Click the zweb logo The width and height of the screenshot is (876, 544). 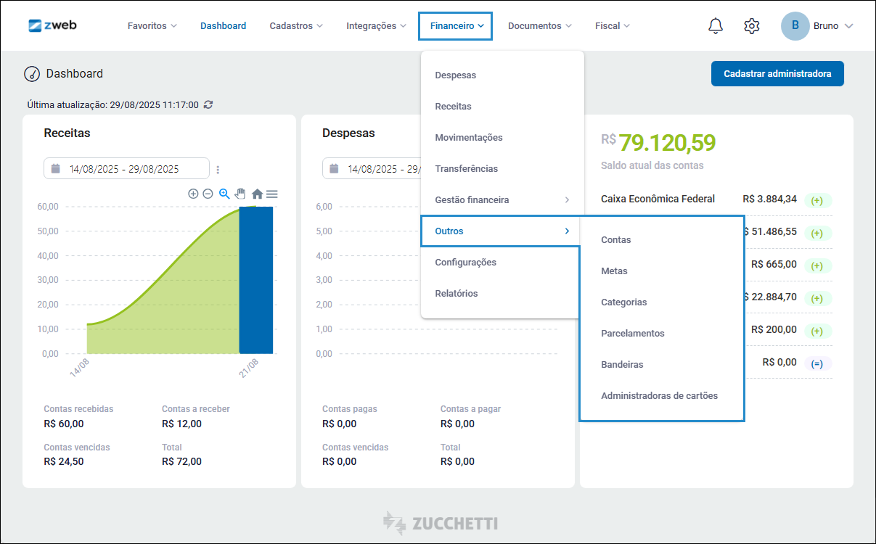pyautogui.click(x=52, y=25)
